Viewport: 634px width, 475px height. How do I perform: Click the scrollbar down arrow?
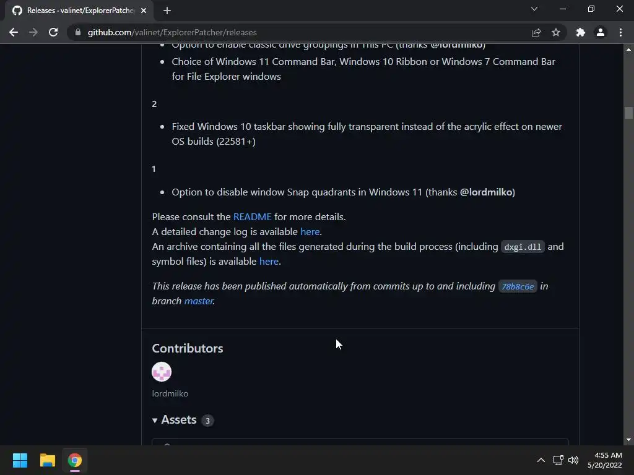pyautogui.click(x=628, y=440)
